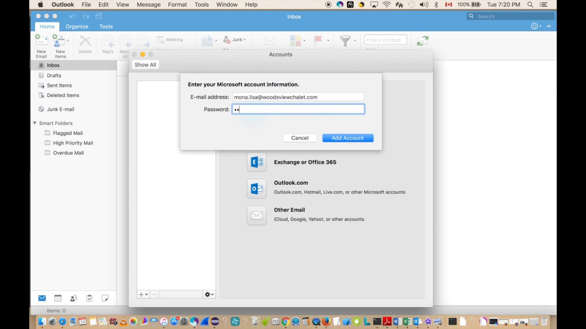Click the Categorize color grid icon
This screenshot has height=329, width=586.
[295, 40]
